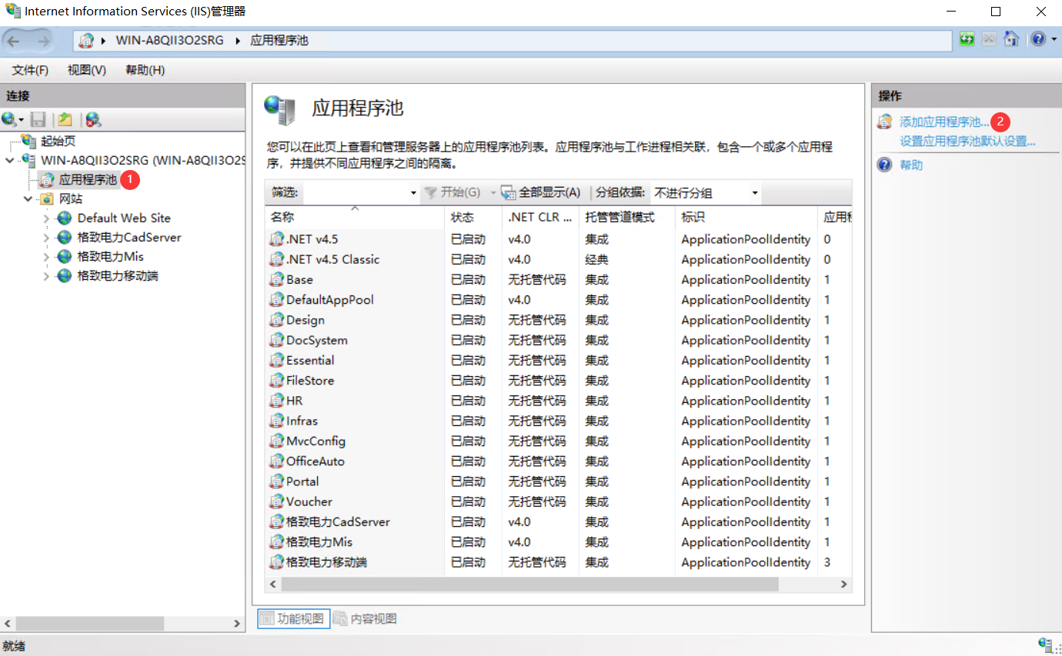This screenshot has height=656, width=1062.
Task: Click the Portal pool icon
Action: point(277,481)
